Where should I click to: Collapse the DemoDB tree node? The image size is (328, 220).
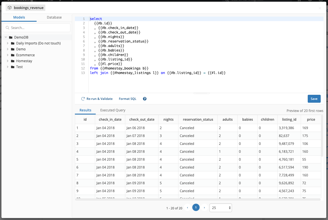[6, 37]
